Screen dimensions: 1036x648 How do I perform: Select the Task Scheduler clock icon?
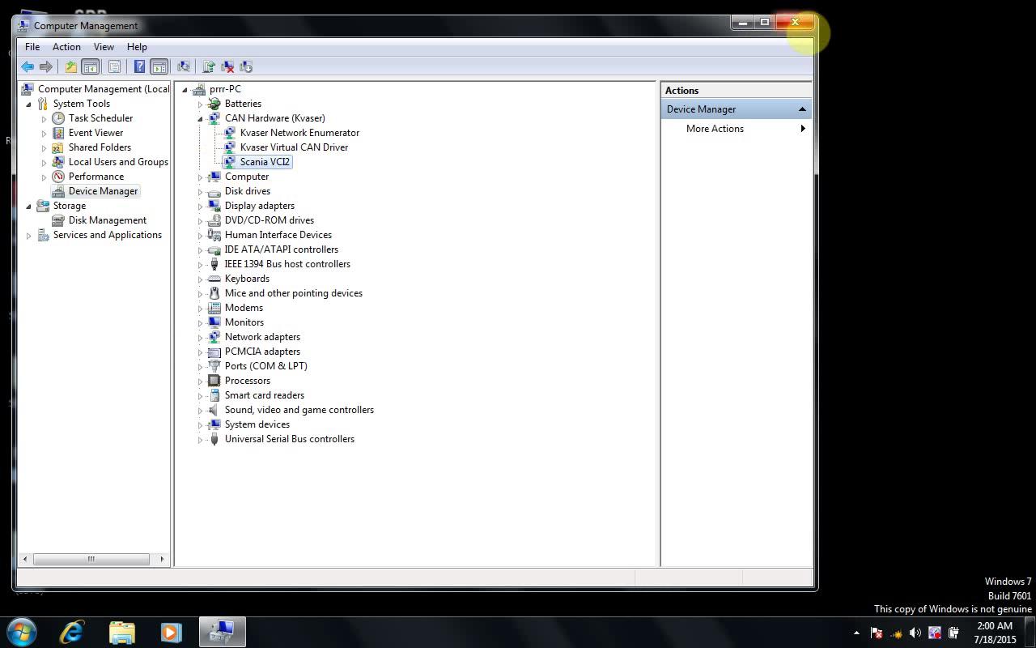[x=58, y=118]
